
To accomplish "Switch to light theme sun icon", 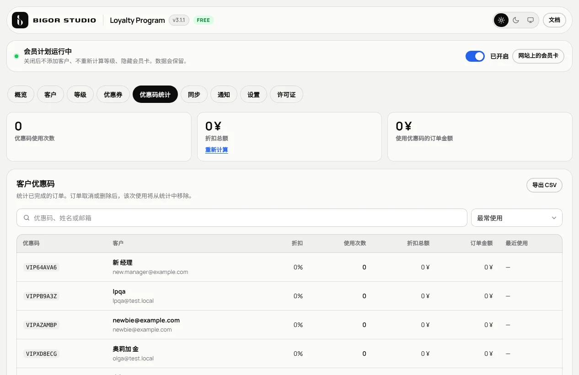I will coord(501,20).
